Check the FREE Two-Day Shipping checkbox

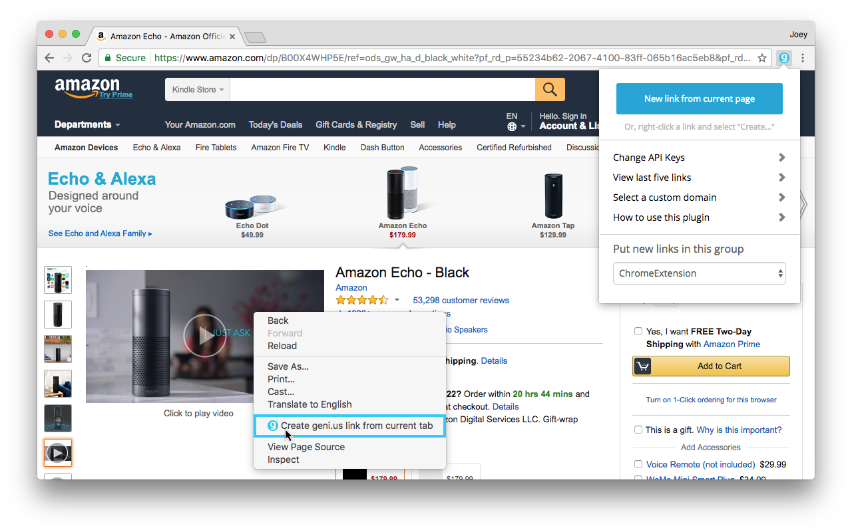(x=638, y=331)
